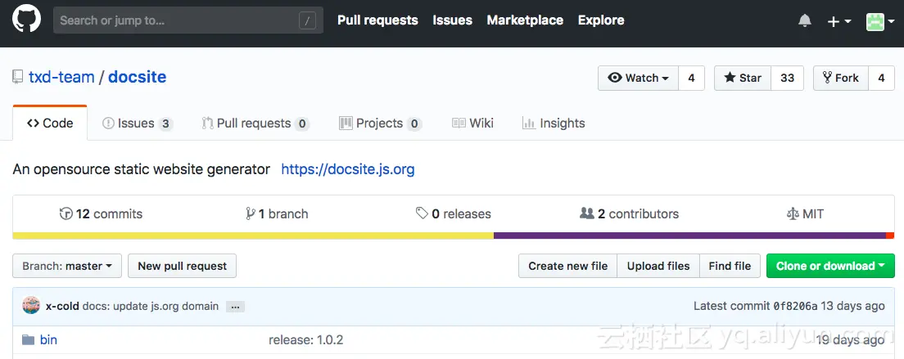Expand the commit message ellipsis
The image size is (904, 359).
pos(235,307)
